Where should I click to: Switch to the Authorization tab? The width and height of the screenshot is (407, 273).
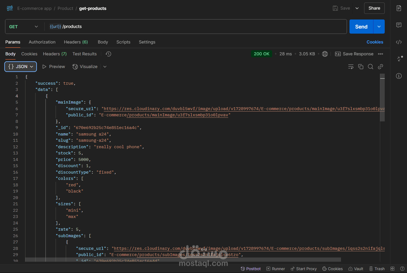(x=42, y=42)
